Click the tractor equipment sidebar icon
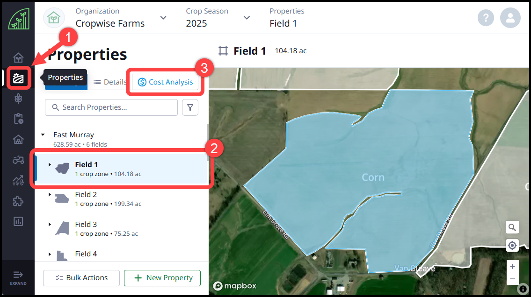Viewport: 531px width, 297px height. click(x=18, y=160)
